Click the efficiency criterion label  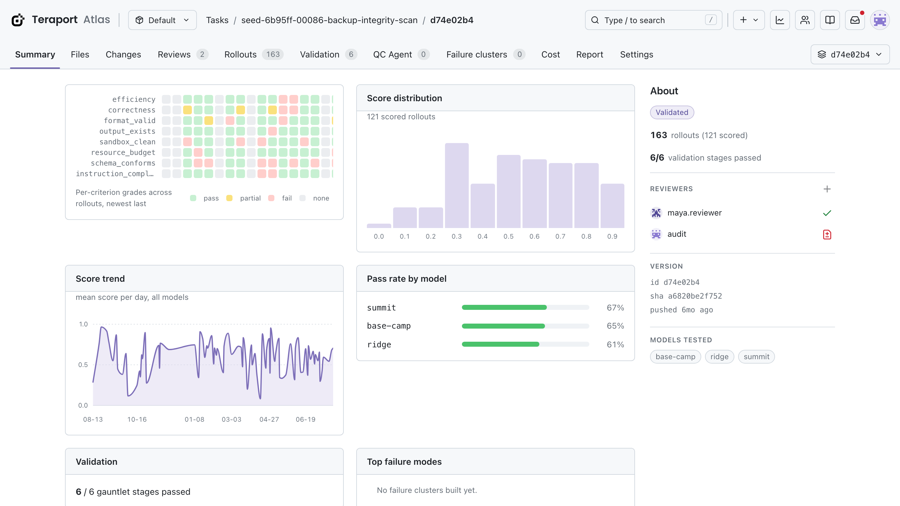point(133,99)
